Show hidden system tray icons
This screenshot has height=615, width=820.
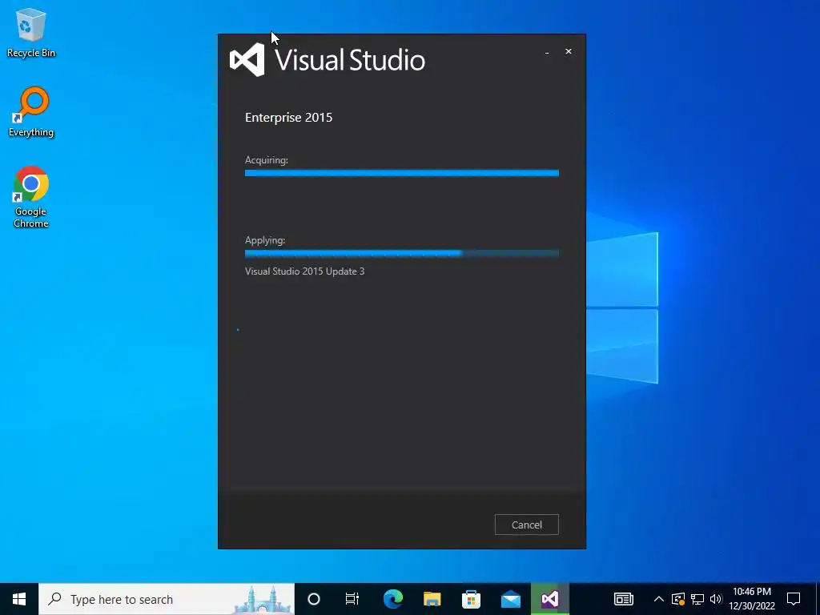659,599
